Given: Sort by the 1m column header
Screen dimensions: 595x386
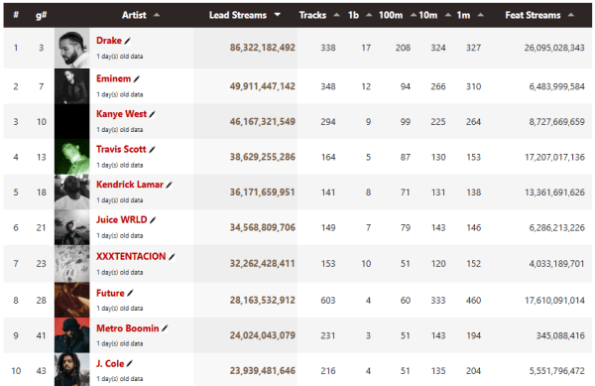Looking at the screenshot, I should coord(463,15).
